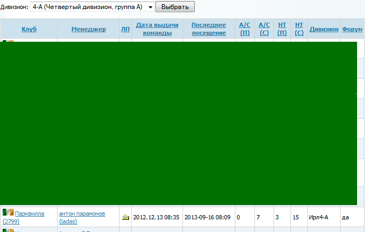Screen dimensions: 365x232
Task: Click the ЛП column header
Action: [x=125, y=29]
